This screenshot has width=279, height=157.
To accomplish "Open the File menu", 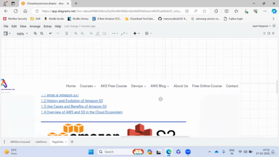I will [6, 26].
